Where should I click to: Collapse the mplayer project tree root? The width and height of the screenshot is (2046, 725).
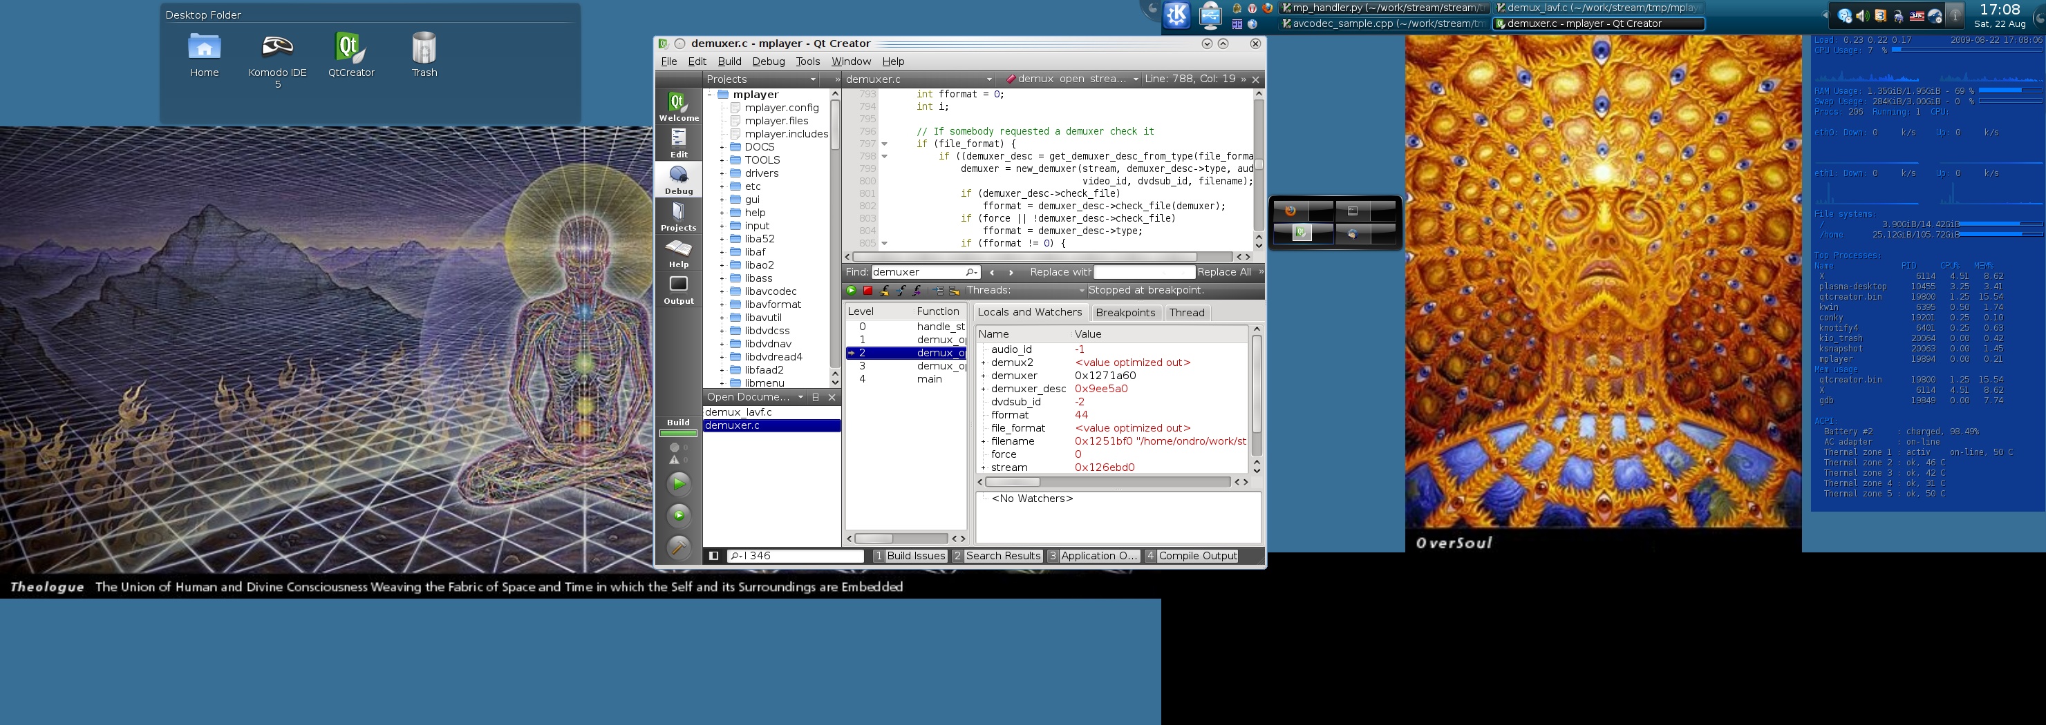[709, 95]
